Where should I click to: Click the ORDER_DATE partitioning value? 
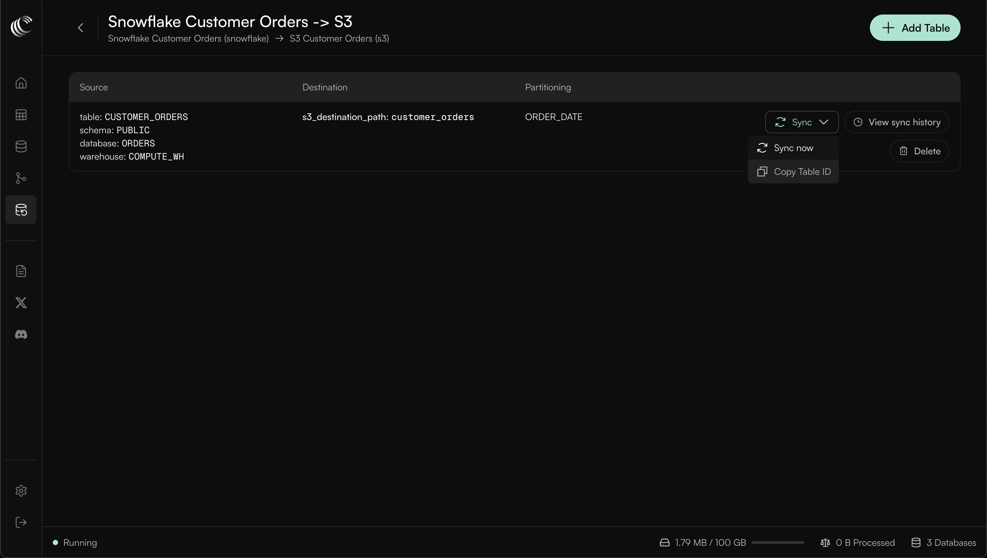[554, 117]
